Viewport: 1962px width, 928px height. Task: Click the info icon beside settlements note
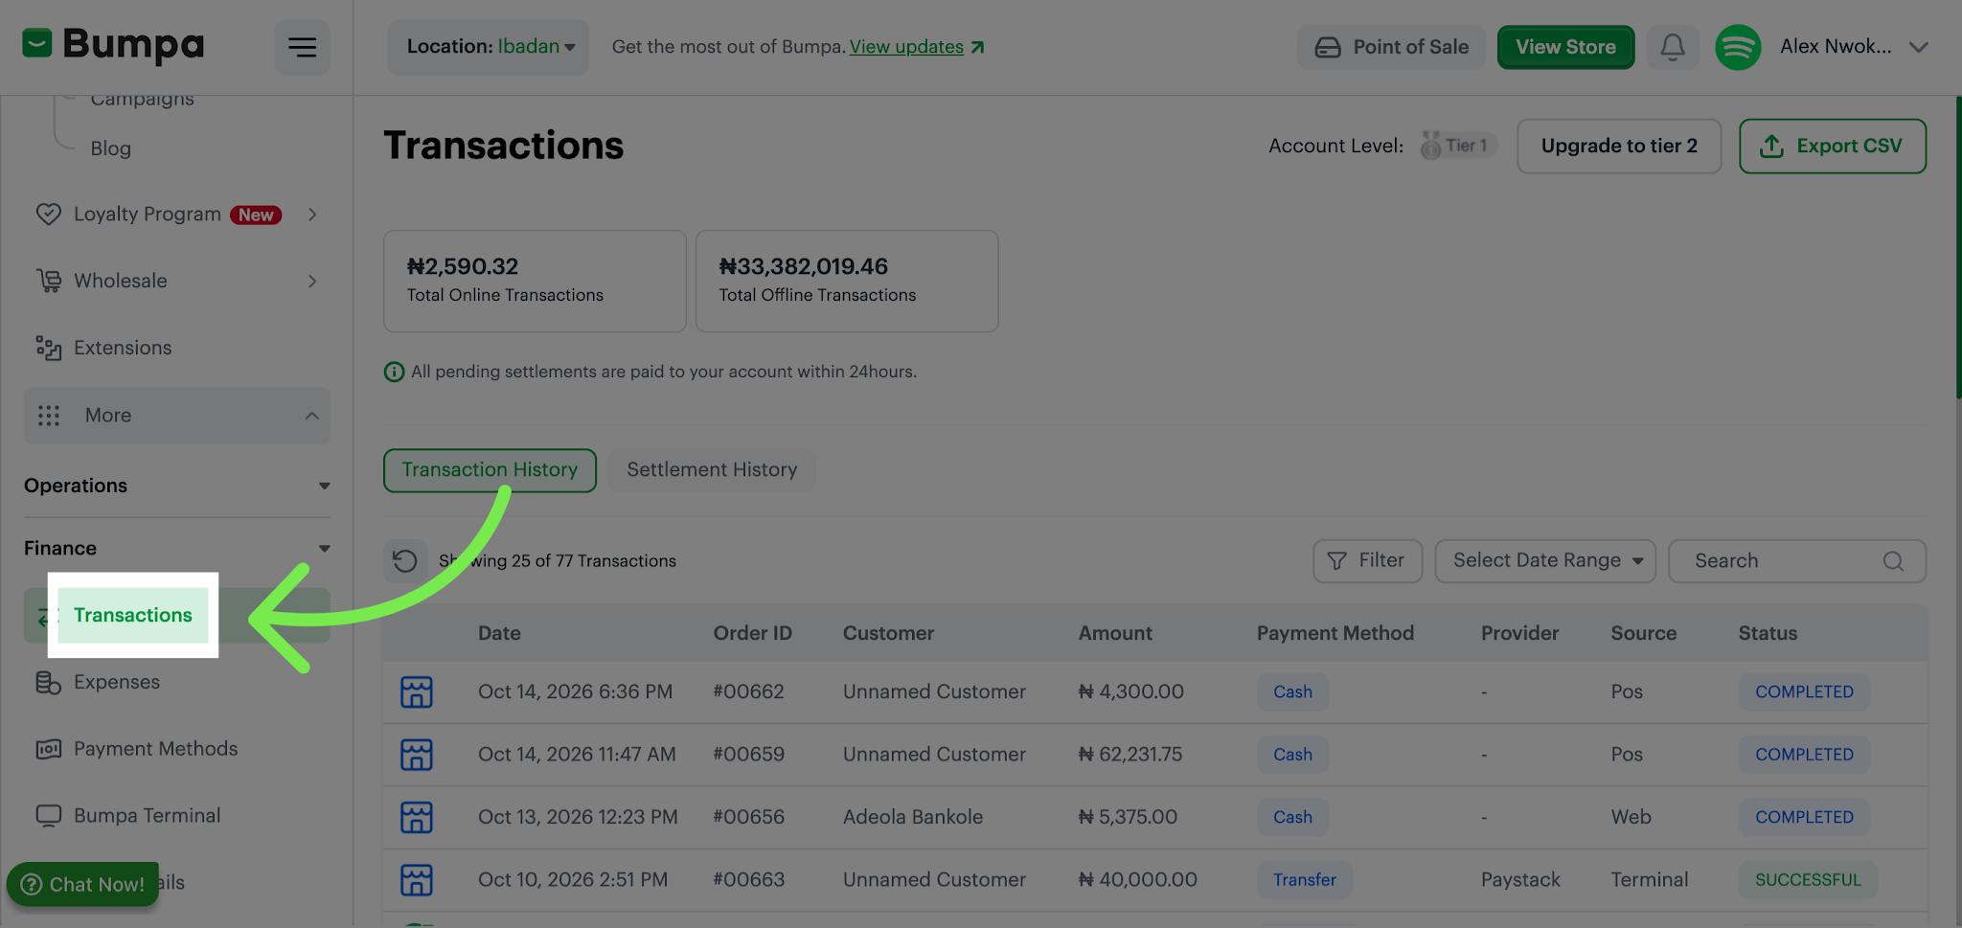pyautogui.click(x=394, y=372)
